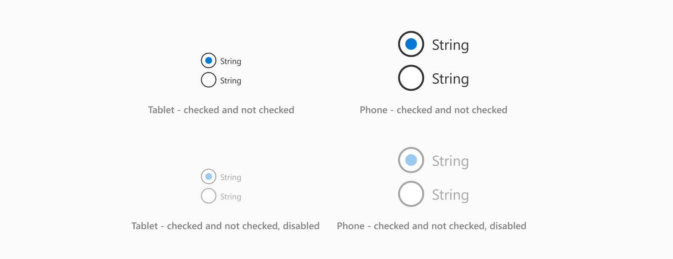Image resolution: width=673 pixels, height=259 pixels.
Task: Click greyed String label beside disabled checked Tablet radio
Action: tap(231, 178)
